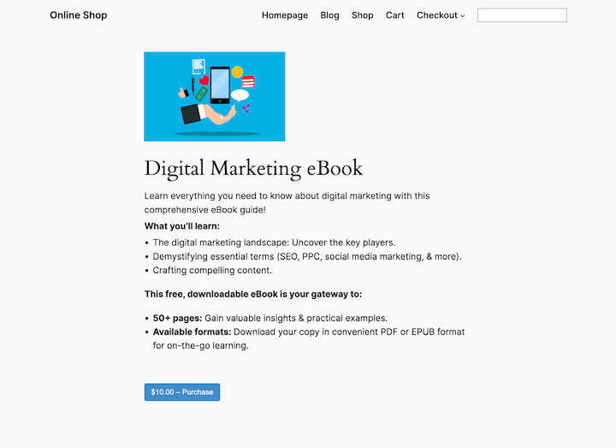Open the Homepage menu item

click(285, 15)
